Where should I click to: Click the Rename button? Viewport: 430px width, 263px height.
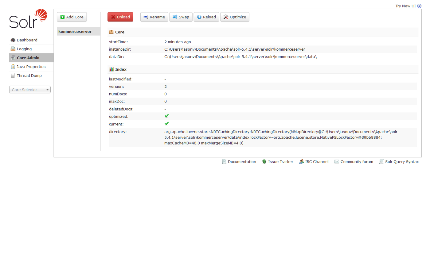(154, 17)
